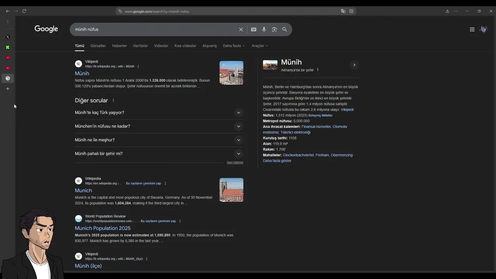The image size is (496, 279).
Task: Open the Birleşmiş Milletler source link
Action: [320, 115]
